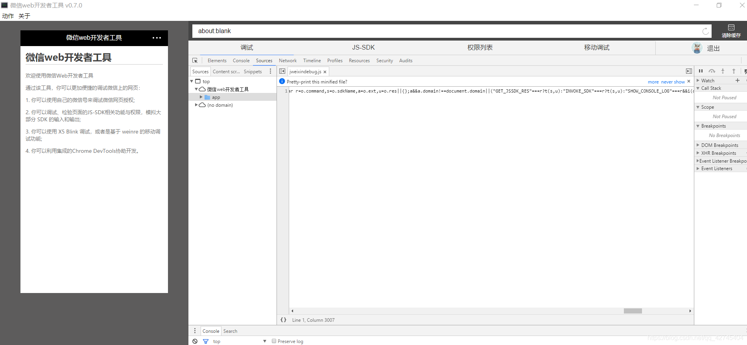
Task: Click the horizontal scrollbar thumb
Action: (633, 311)
